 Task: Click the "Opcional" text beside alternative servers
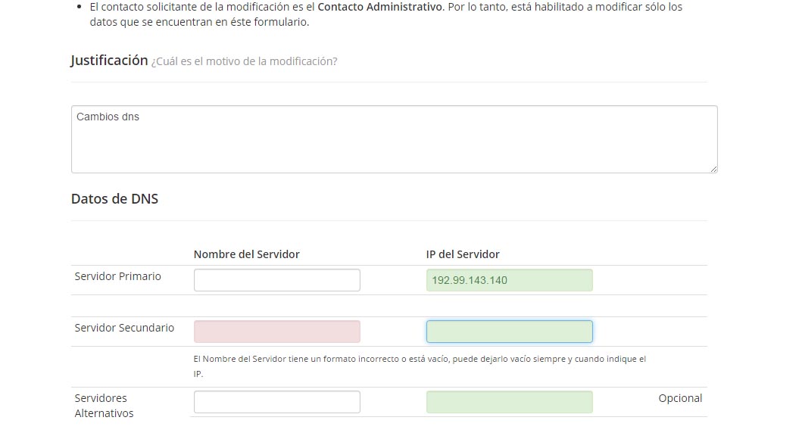[x=680, y=398]
